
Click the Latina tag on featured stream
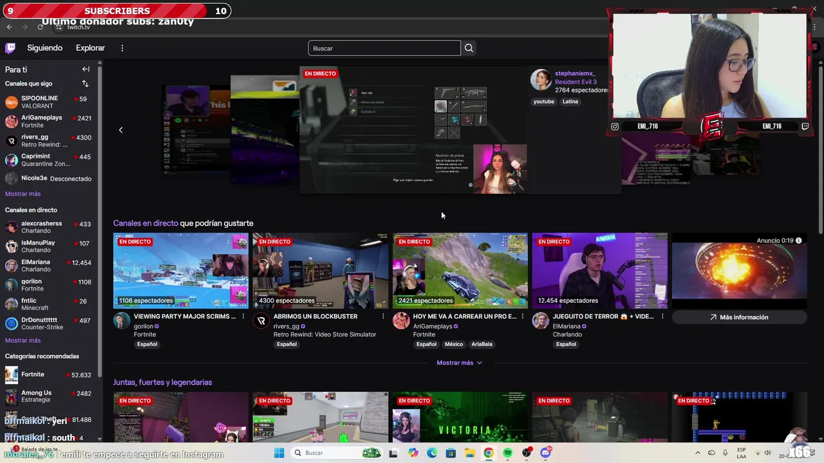(x=570, y=102)
